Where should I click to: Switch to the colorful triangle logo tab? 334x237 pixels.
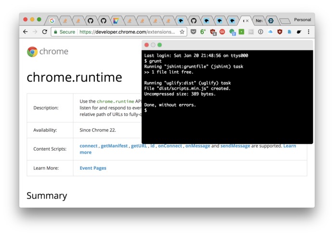(x=116, y=21)
